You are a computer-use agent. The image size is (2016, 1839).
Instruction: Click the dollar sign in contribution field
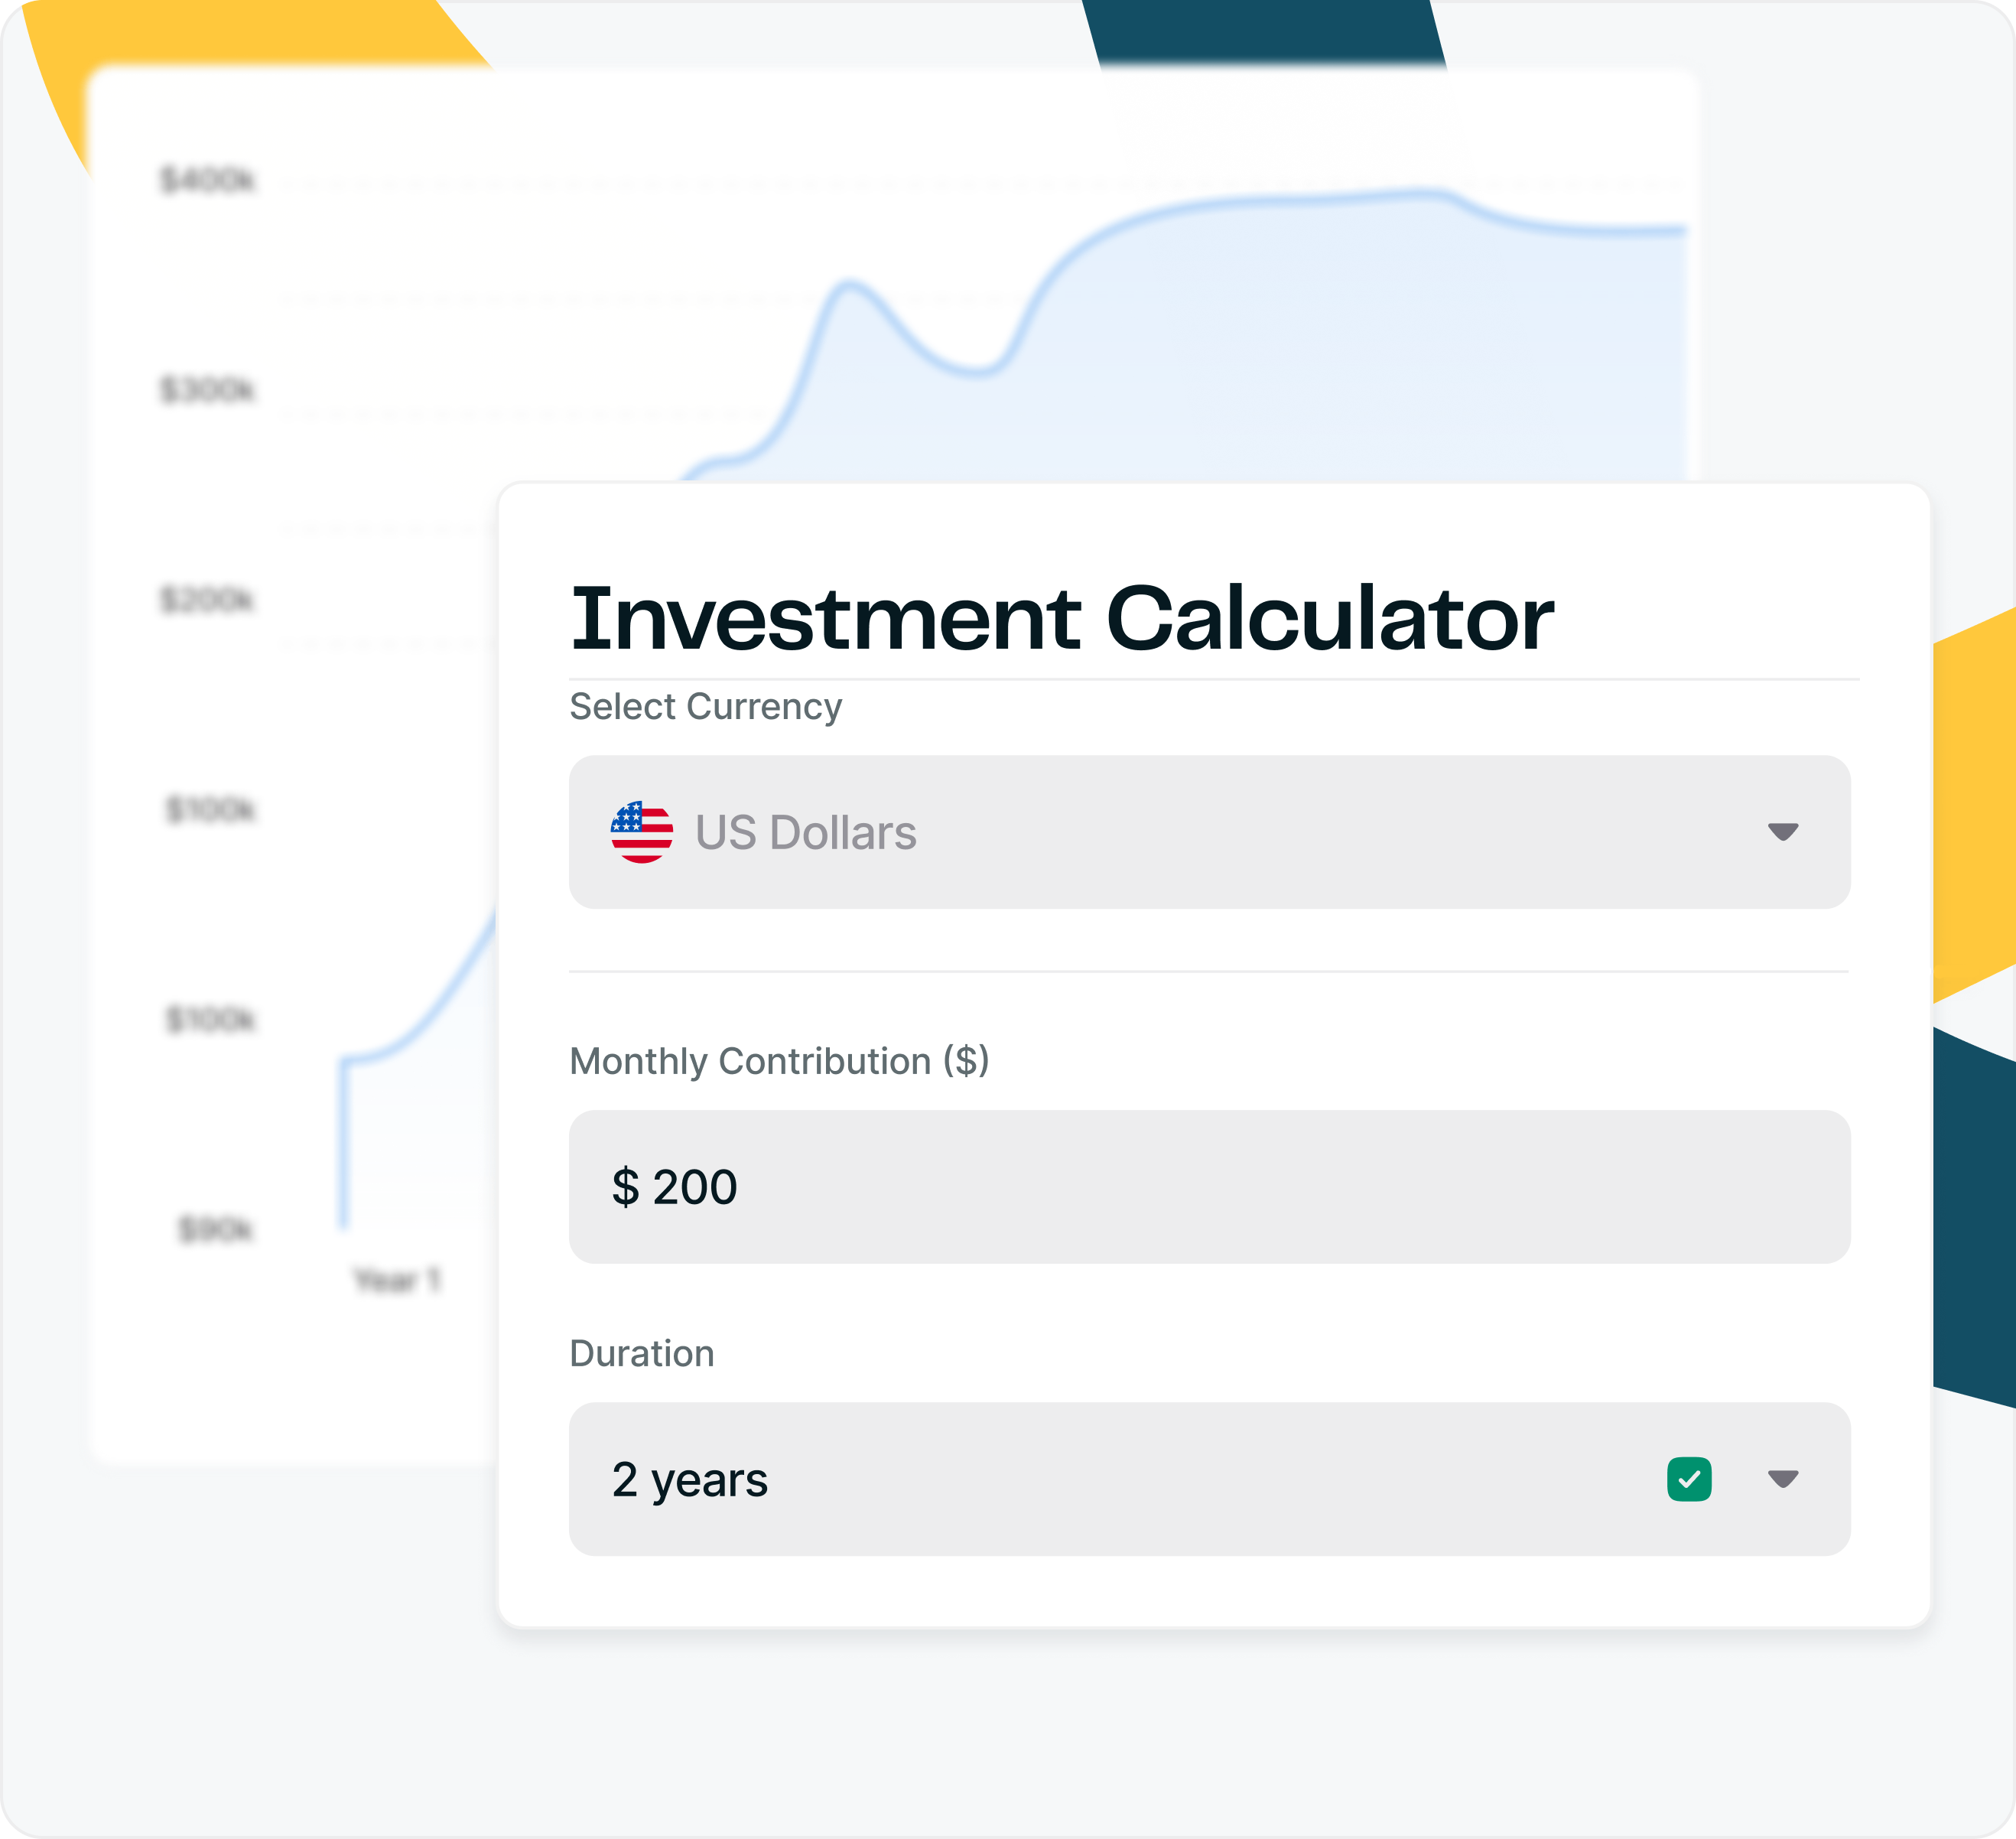point(625,1187)
